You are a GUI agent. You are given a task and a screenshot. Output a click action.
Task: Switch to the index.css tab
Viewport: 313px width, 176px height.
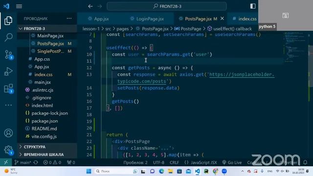[245, 19]
